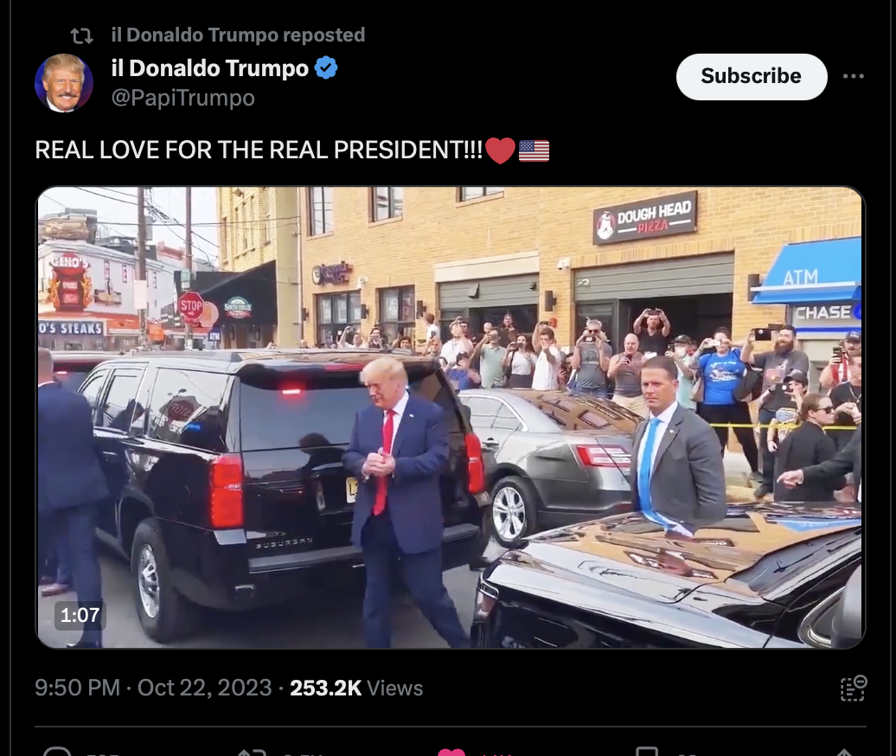The image size is (896, 756).
Task: Play the video of the motorcade scene
Action: (451, 417)
